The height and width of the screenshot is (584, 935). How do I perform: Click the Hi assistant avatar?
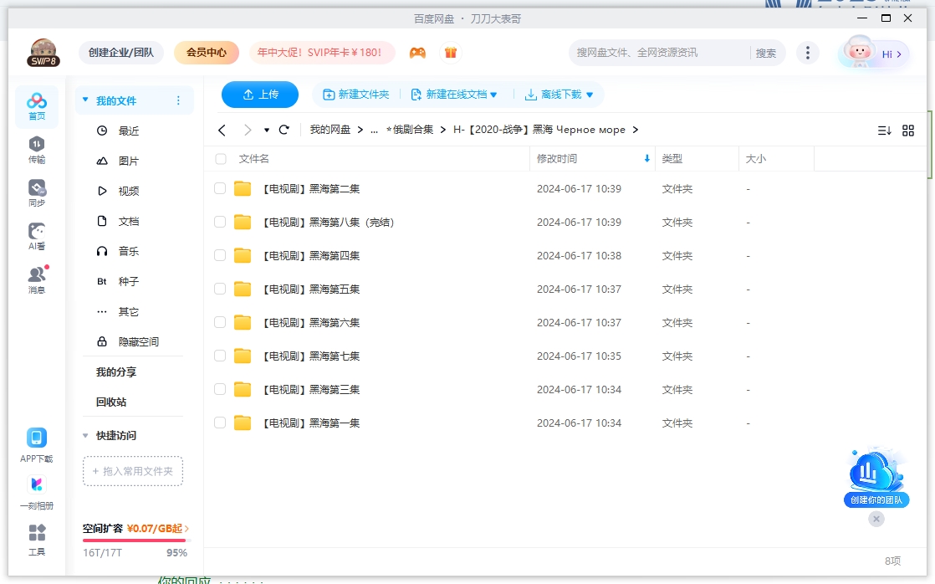pos(874,53)
